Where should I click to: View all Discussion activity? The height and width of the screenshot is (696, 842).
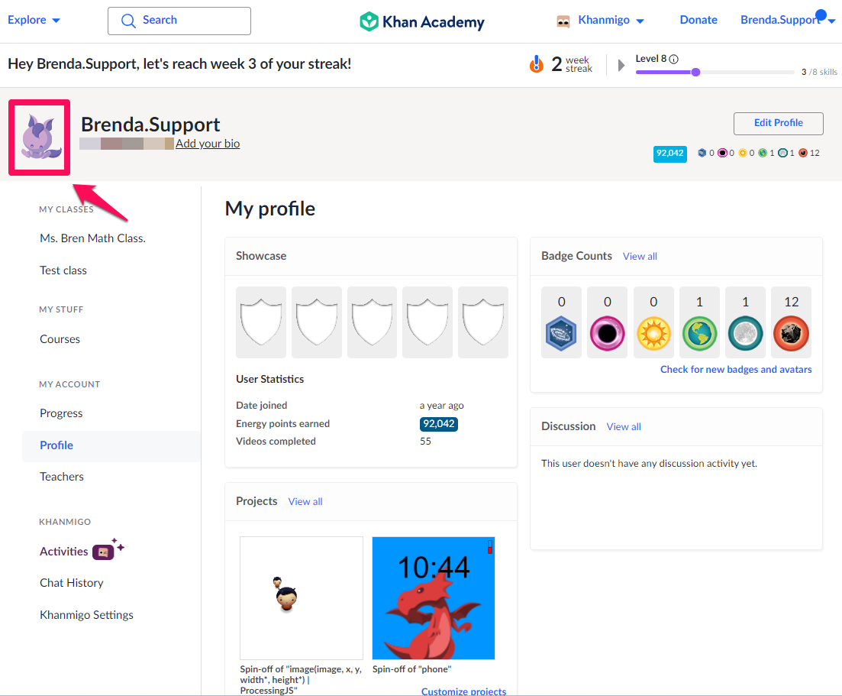[x=624, y=427]
